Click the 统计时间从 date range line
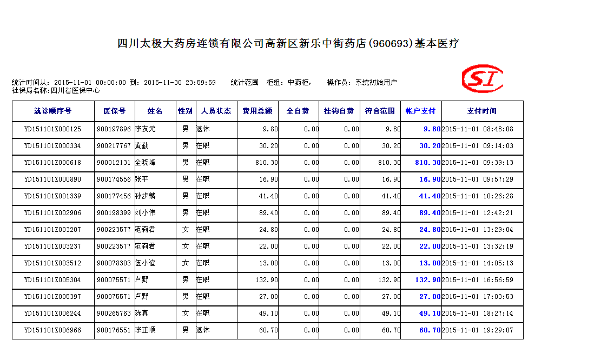601x340 pixels. [114, 83]
